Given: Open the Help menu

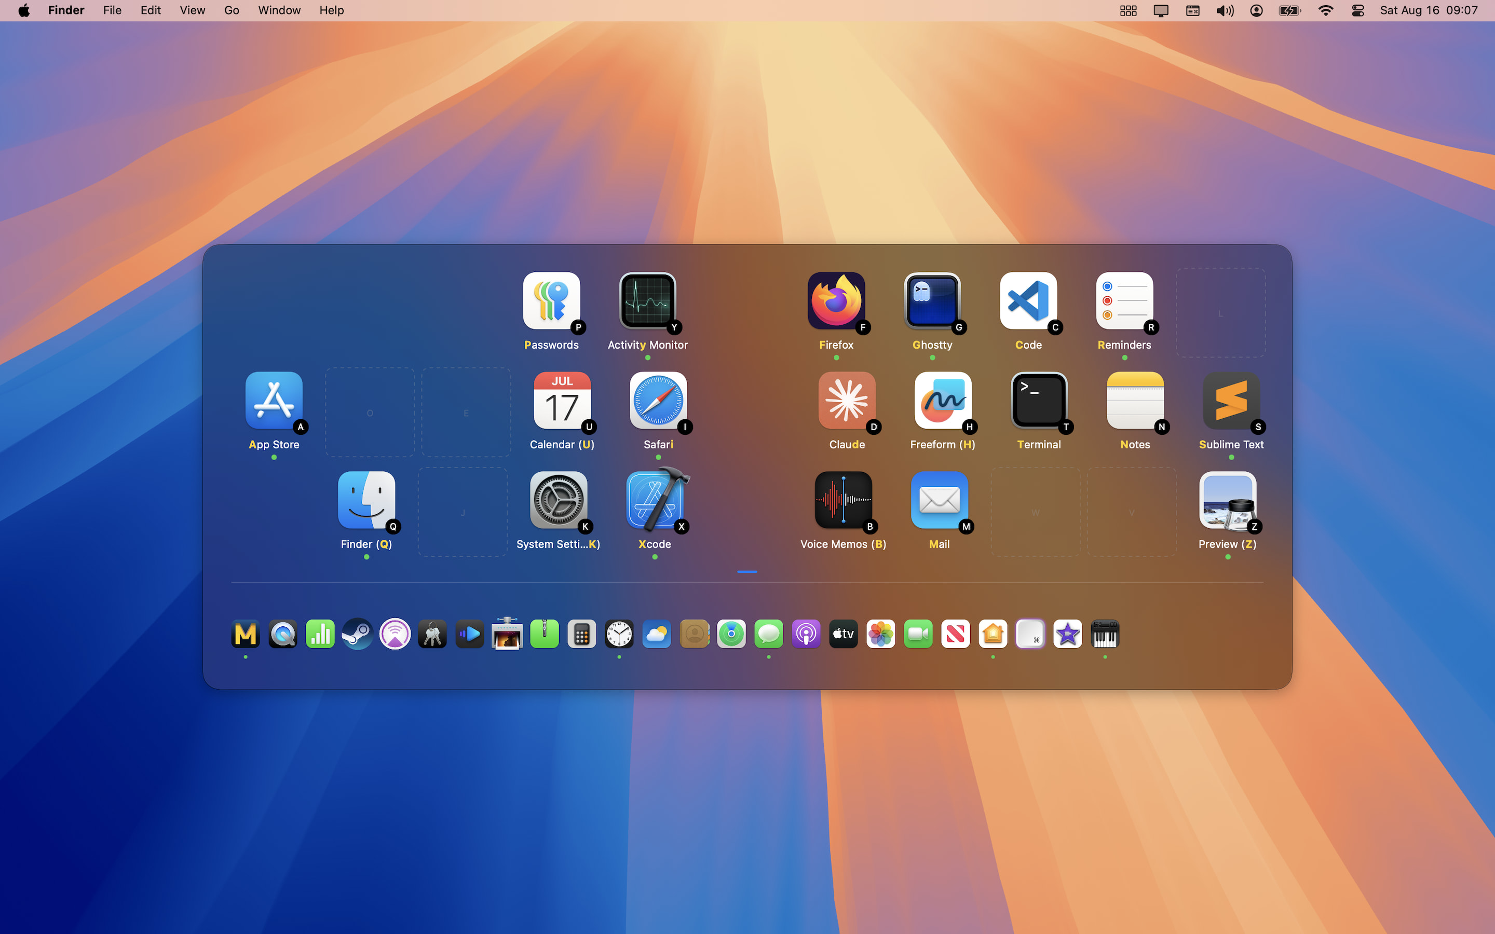Looking at the screenshot, I should (x=331, y=10).
